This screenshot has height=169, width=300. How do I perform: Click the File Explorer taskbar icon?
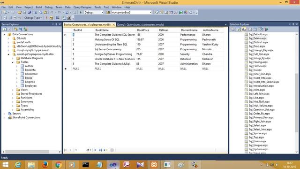[x=31, y=165]
